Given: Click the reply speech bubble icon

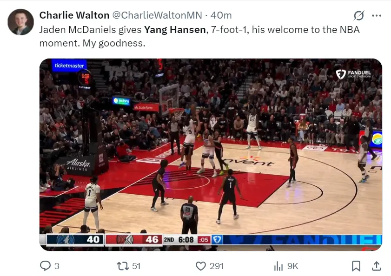Looking at the screenshot, I should [45, 266].
